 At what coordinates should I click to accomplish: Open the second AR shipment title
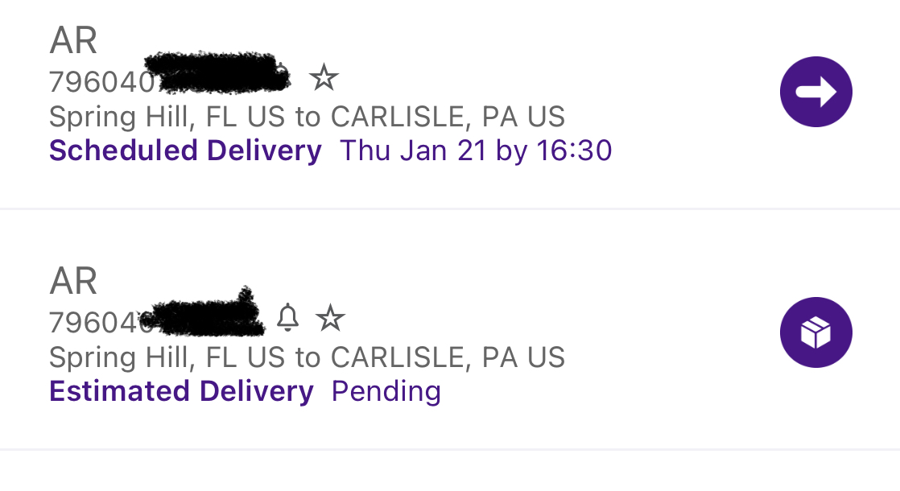tap(73, 281)
